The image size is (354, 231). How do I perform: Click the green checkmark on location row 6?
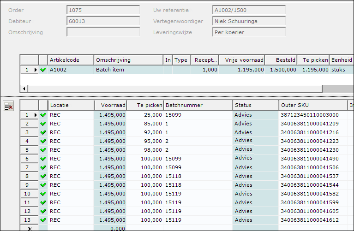[43, 159]
